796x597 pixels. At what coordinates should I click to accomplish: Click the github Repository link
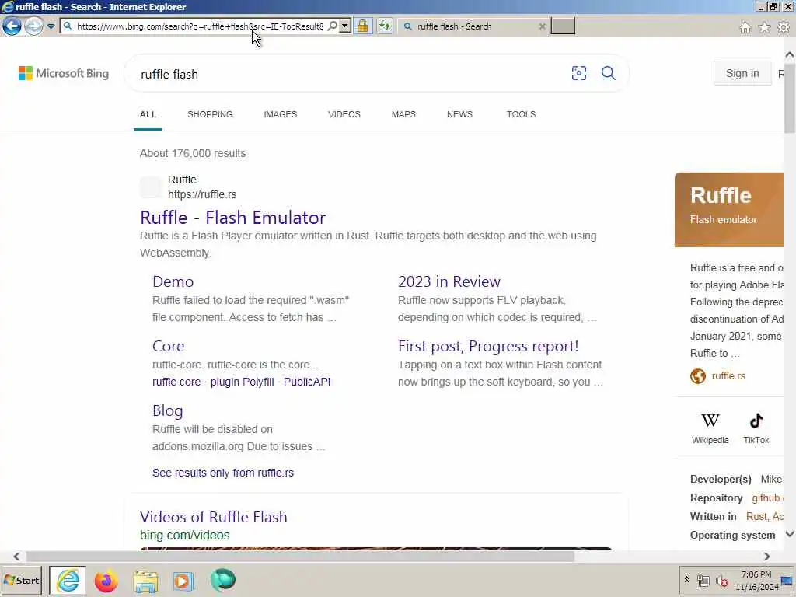click(767, 498)
